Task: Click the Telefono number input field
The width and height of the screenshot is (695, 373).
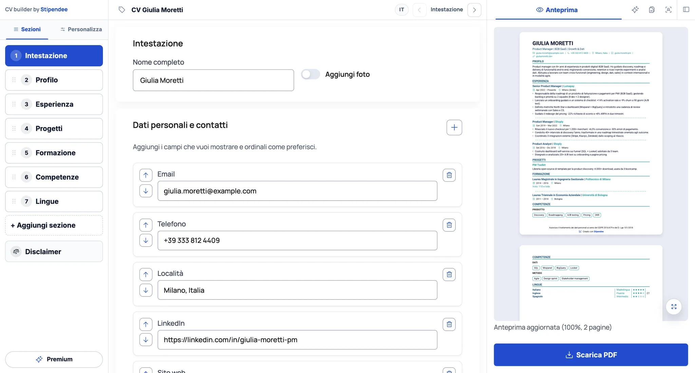Action: coord(297,241)
